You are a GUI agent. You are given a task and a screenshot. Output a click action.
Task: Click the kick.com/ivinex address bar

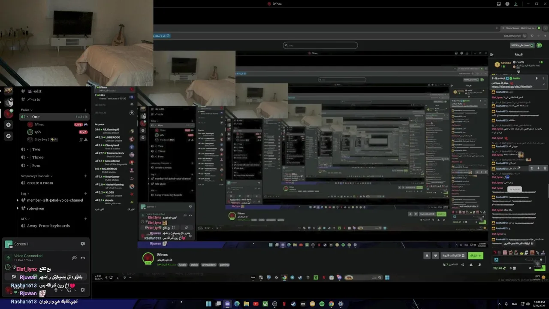(x=512, y=36)
